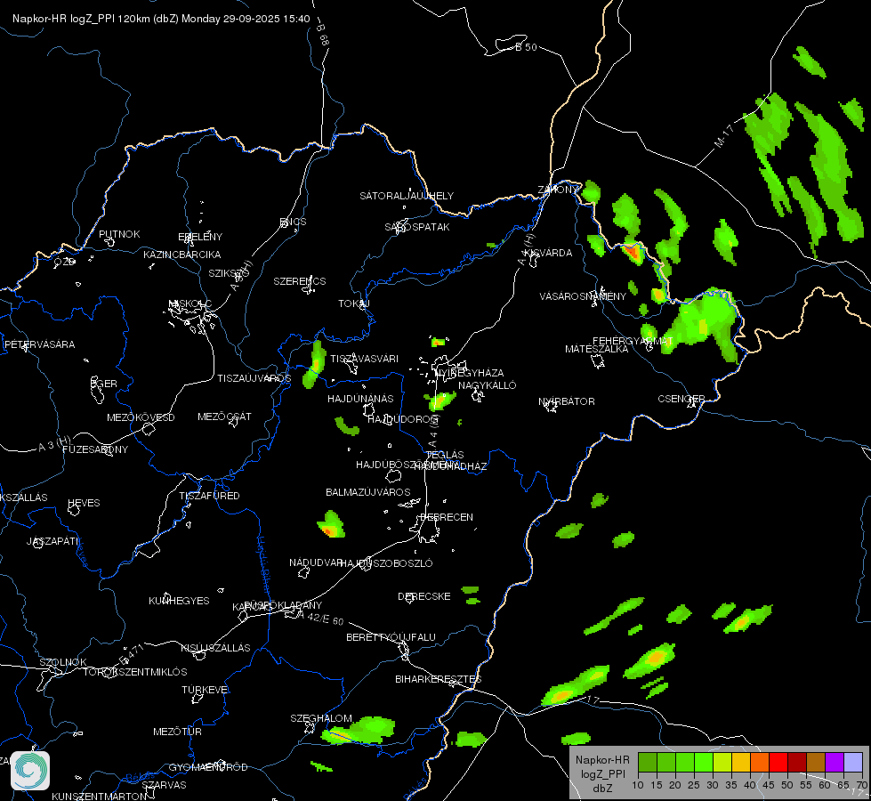Click the BALMAZÚJVÁROS city label
The width and height of the screenshot is (871, 801).
coord(368,492)
